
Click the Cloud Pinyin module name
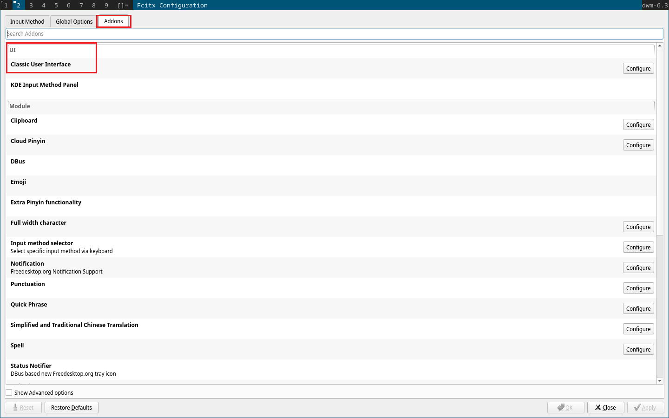tap(28, 141)
